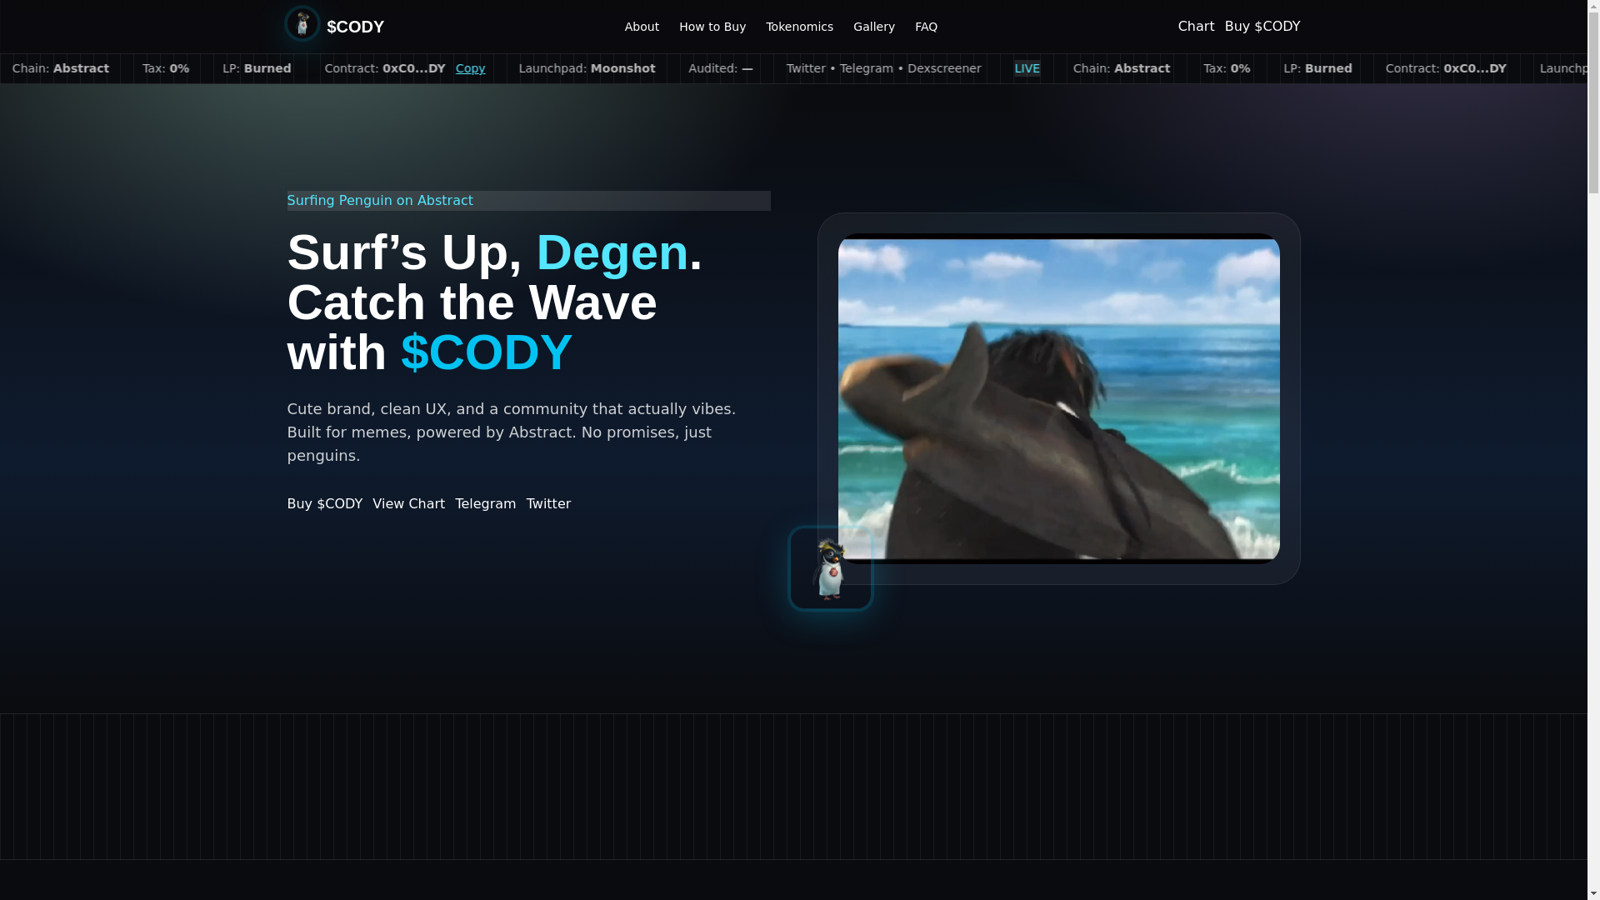
Task: Open the Telegram link in hero
Action: (485, 504)
